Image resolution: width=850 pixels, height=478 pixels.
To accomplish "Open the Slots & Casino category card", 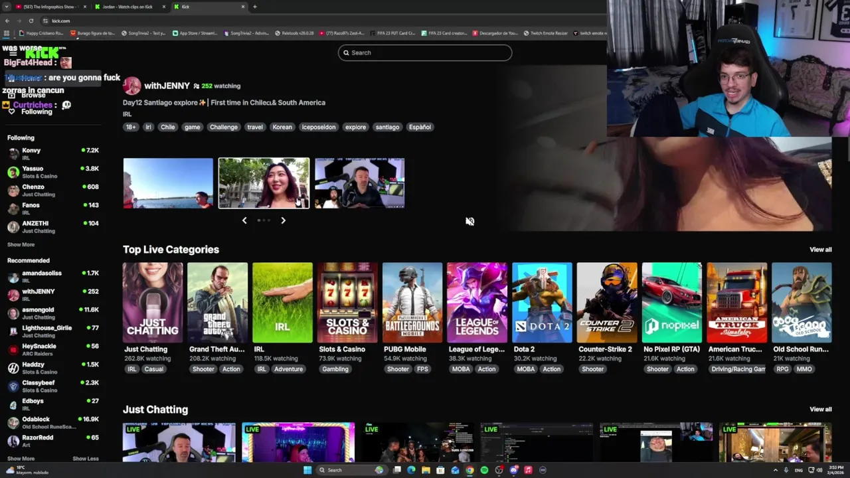I will click(x=347, y=303).
